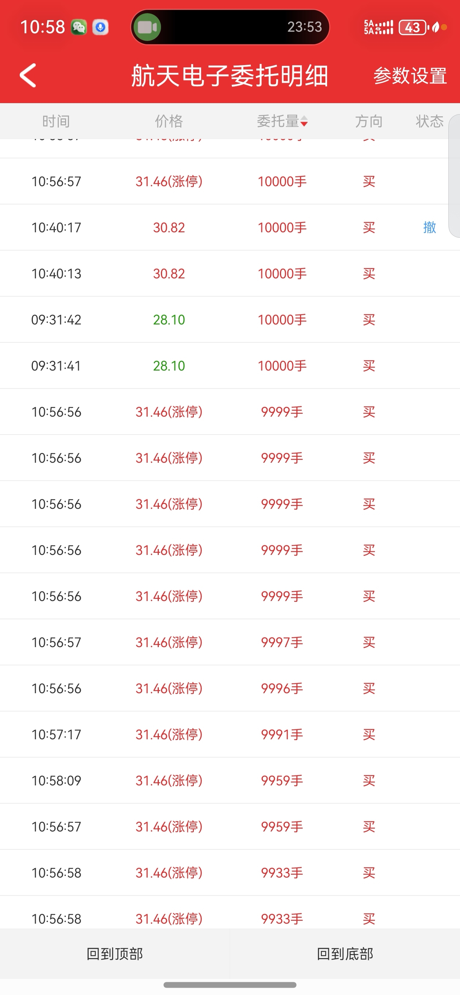Tap the 方向 column header
Image resolution: width=460 pixels, height=995 pixels.
point(369,121)
